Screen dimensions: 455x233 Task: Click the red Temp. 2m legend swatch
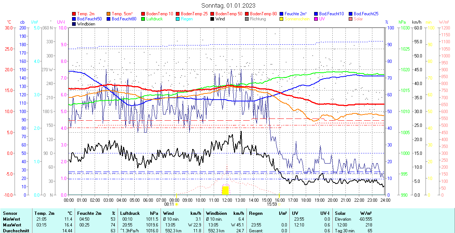point(74,14)
